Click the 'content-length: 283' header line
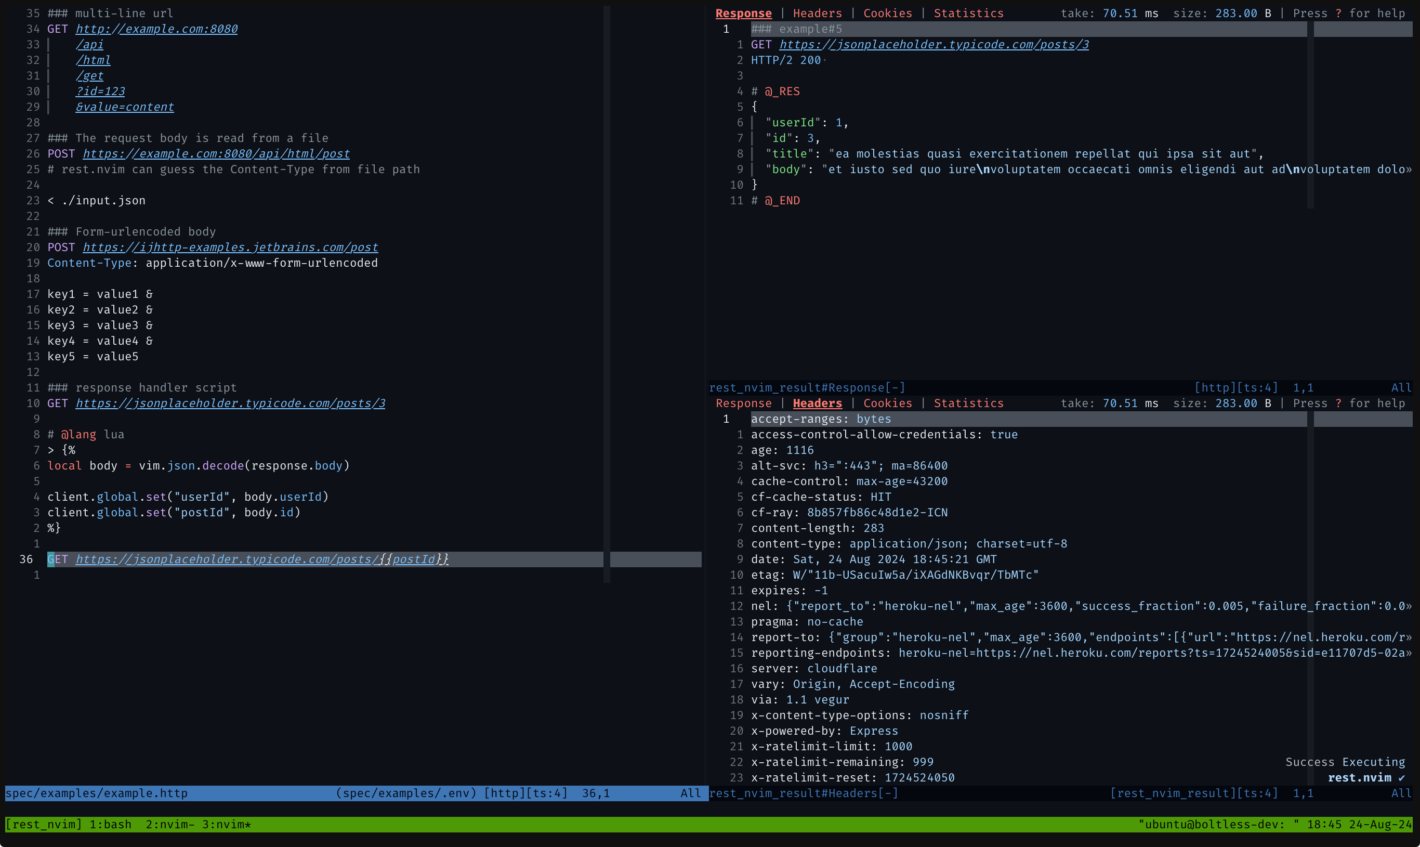 pyautogui.click(x=817, y=528)
